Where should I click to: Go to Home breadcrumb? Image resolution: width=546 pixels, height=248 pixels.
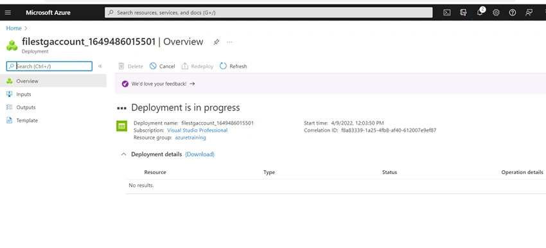[14, 28]
